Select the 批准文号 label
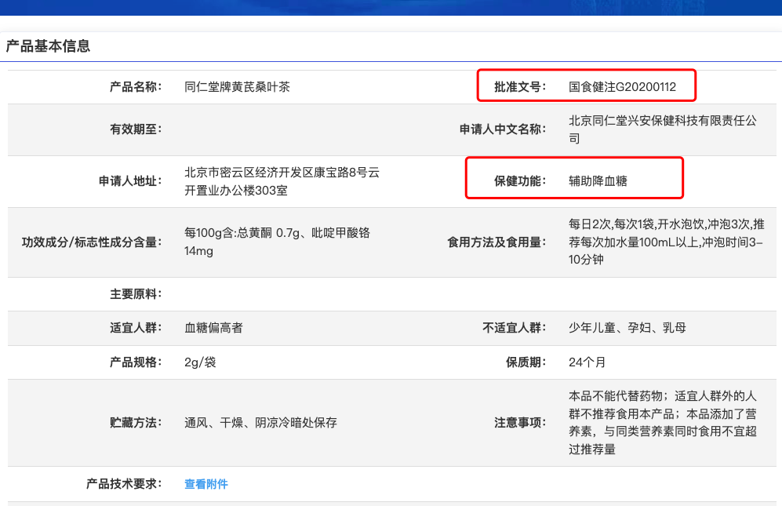This screenshot has height=506, width=782. pyautogui.click(x=520, y=87)
